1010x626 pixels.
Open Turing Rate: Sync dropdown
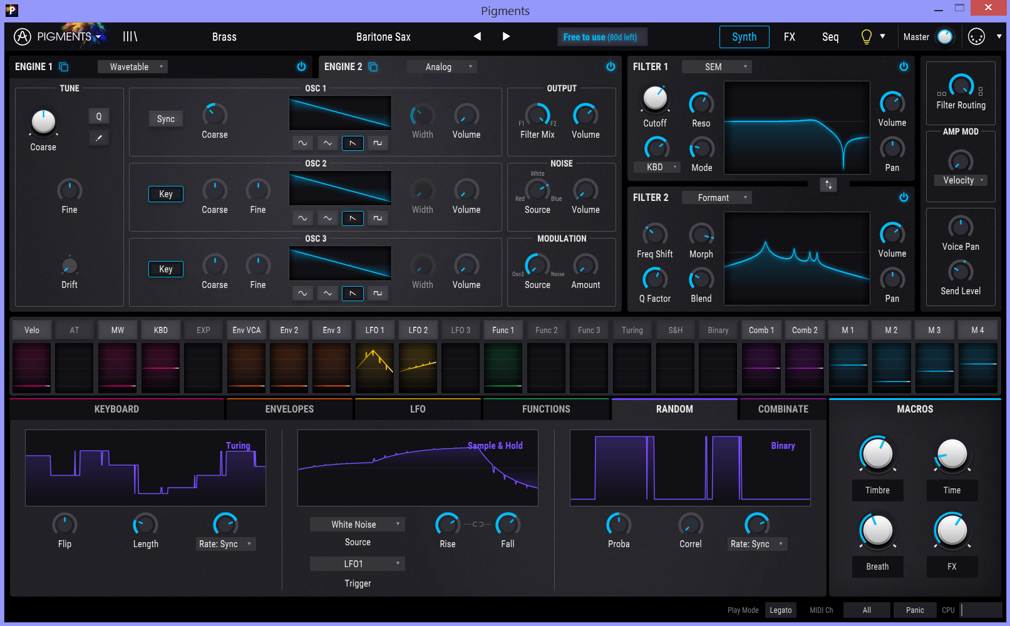pos(225,544)
